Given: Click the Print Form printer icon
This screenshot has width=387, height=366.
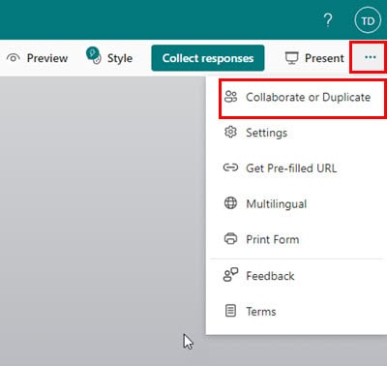Looking at the screenshot, I should pyautogui.click(x=230, y=239).
